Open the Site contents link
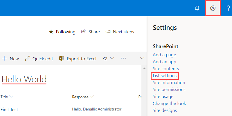Image resolution: width=232 pixels, height=116 pixels. (x=166, y=69)
